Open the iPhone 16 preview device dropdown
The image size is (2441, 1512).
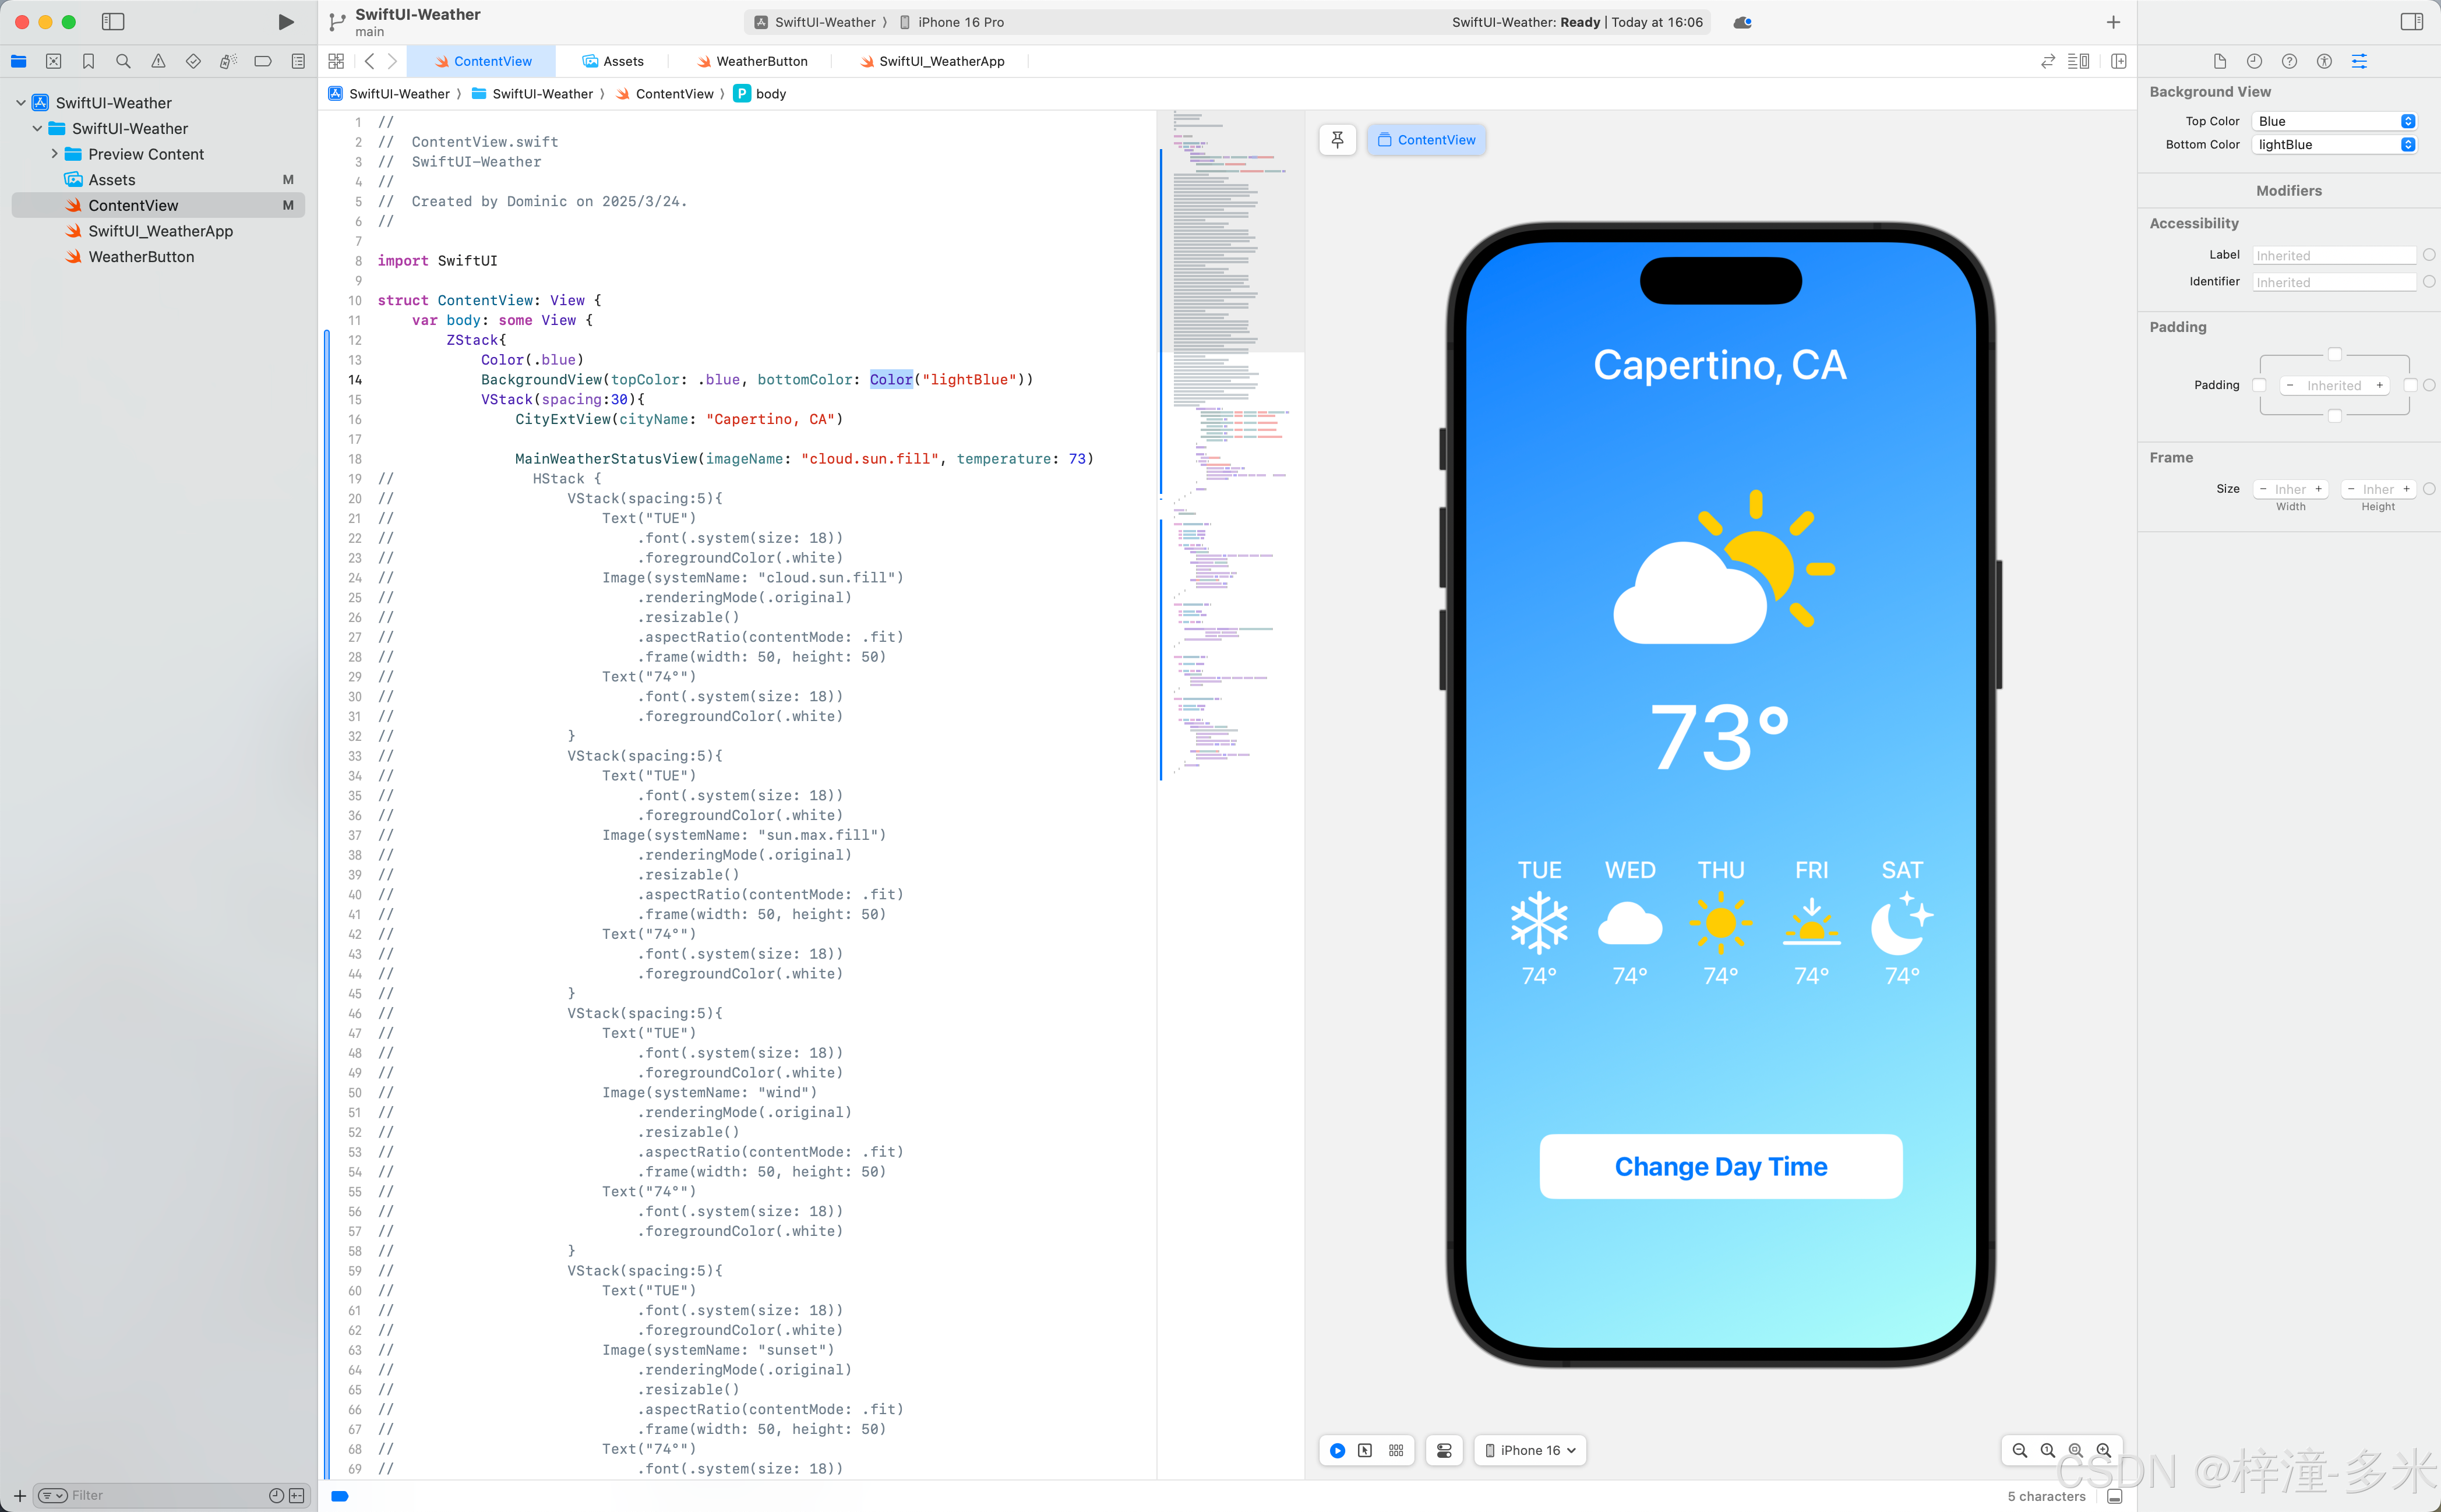(x=1530, y=1450)
